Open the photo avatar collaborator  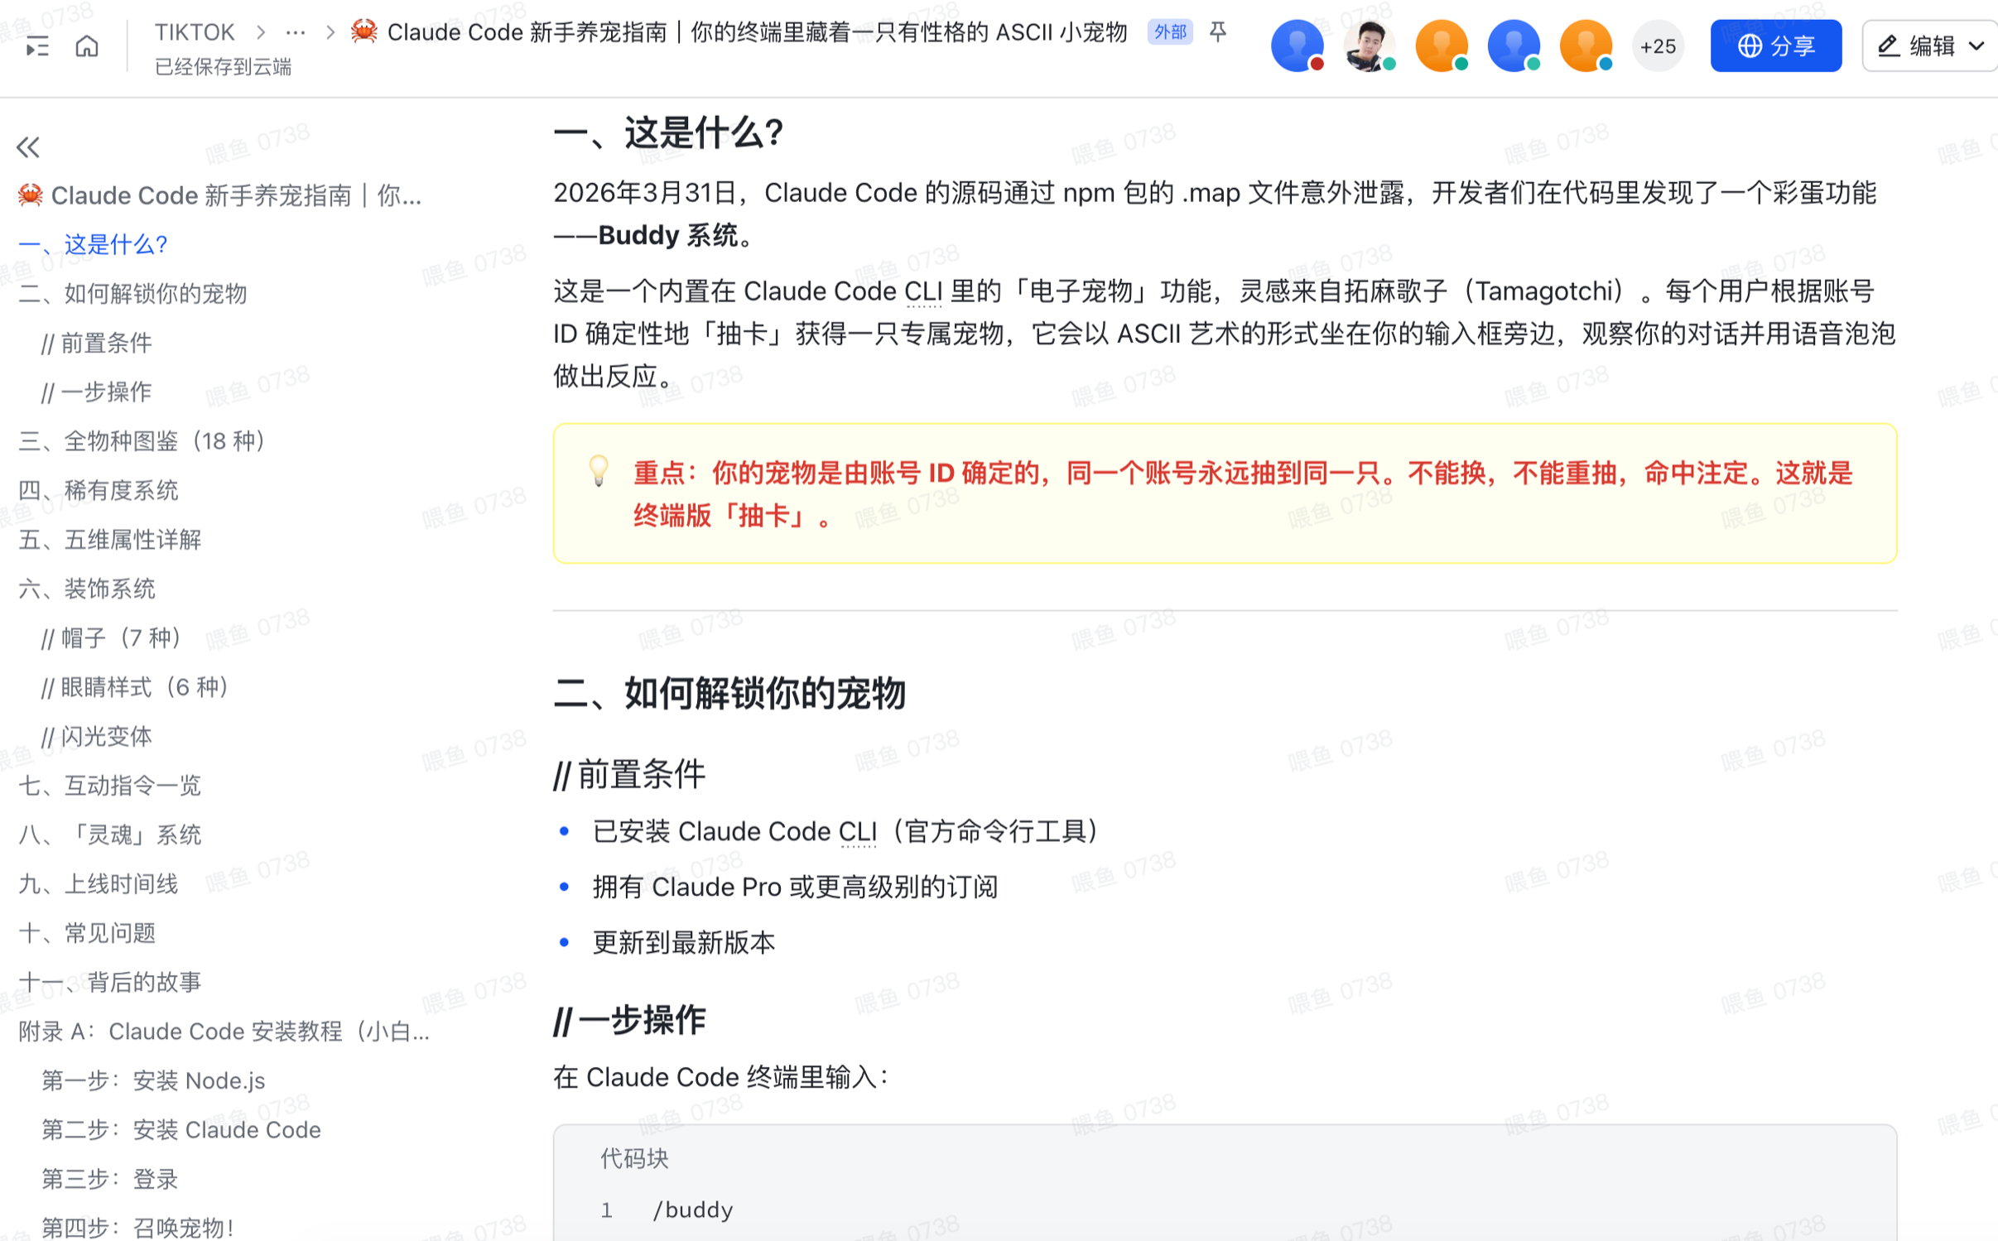(x=1369, y=46)
